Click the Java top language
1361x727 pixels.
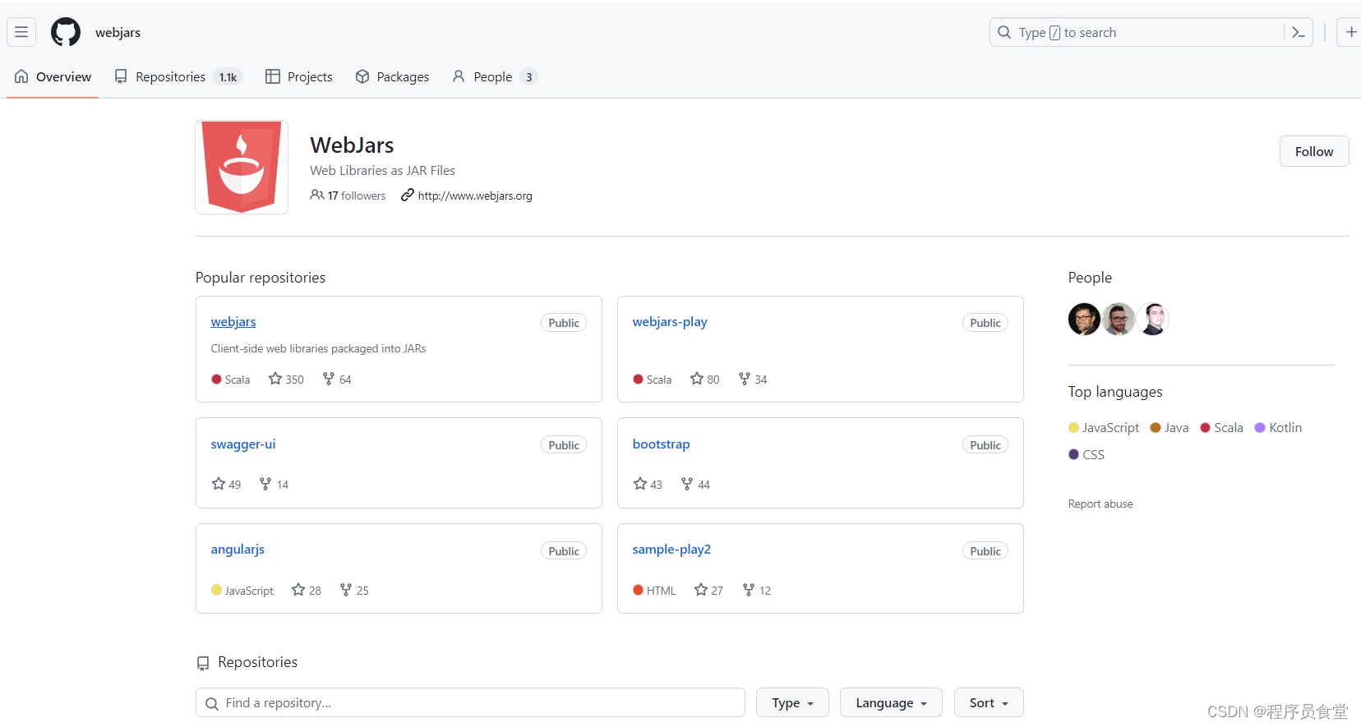[1170, 427]
